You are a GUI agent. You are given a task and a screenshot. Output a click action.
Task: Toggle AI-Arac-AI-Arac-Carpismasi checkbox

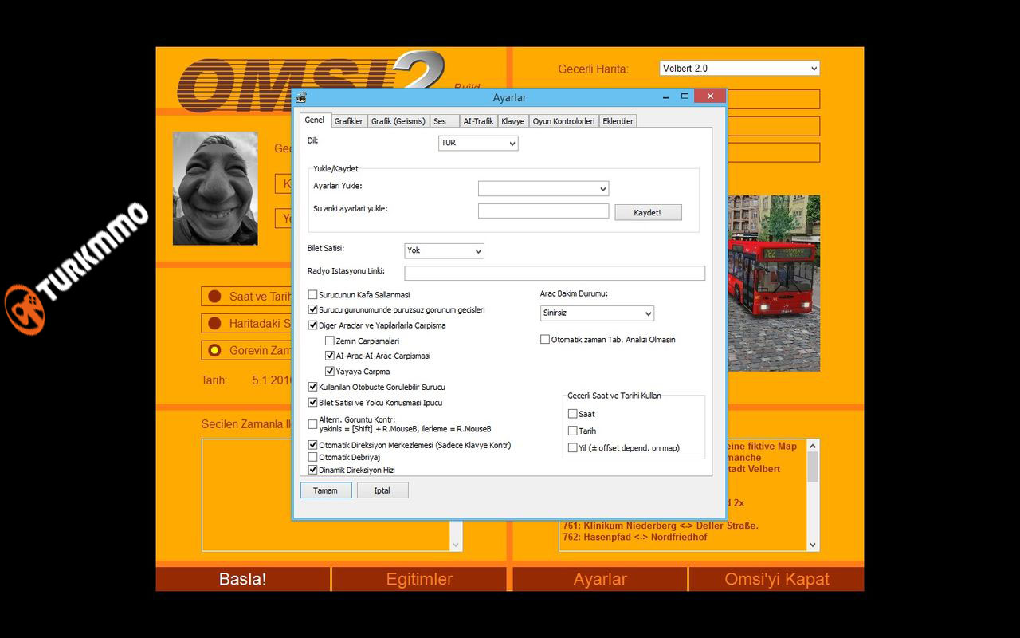click(x=330, y=356)
